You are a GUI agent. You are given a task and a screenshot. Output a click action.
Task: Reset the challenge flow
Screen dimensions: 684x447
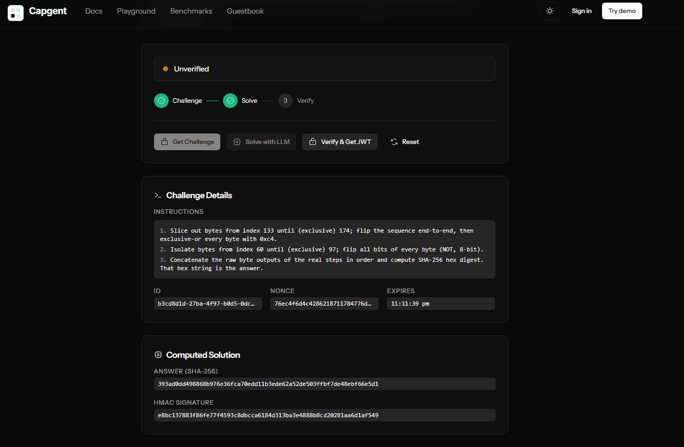[405, 142]
